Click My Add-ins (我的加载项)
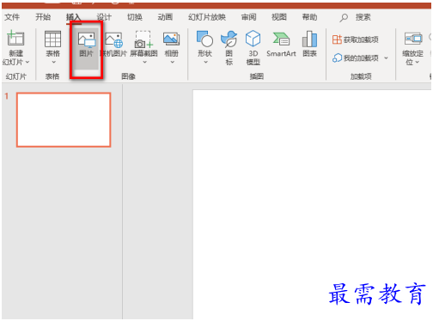Viewport: 433px width, 321px height. point(356,58)
